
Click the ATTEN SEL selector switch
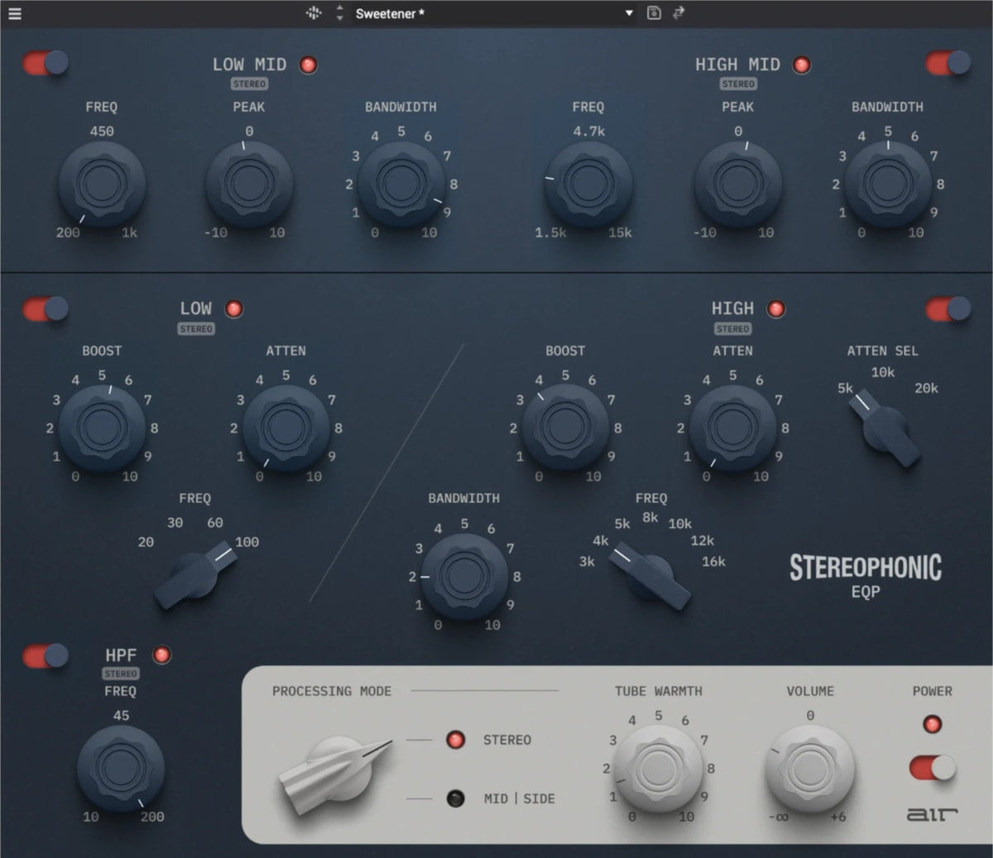[x=885, y=430]
